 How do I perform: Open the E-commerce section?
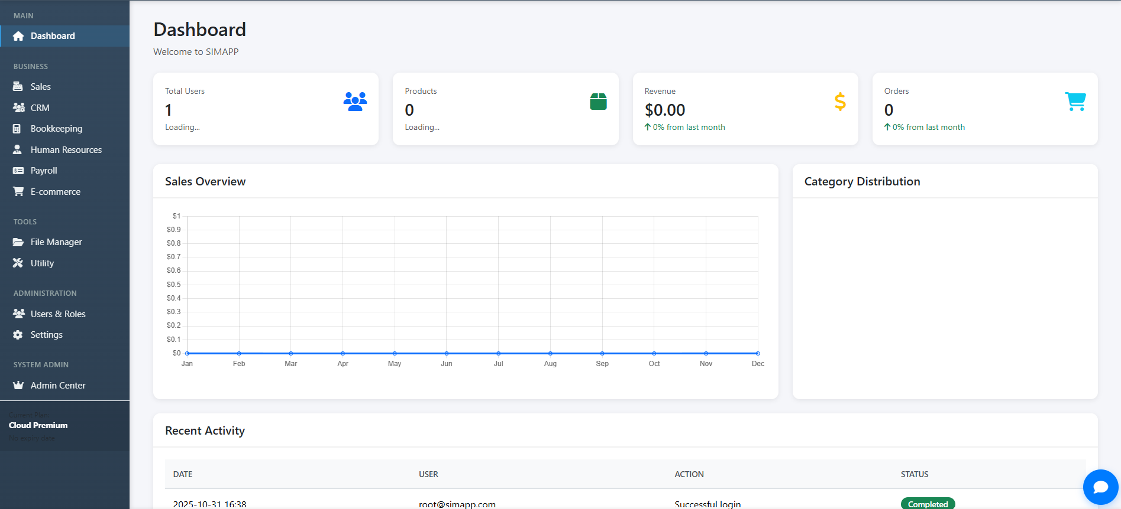pyautogui.click(x=55, y=192)
